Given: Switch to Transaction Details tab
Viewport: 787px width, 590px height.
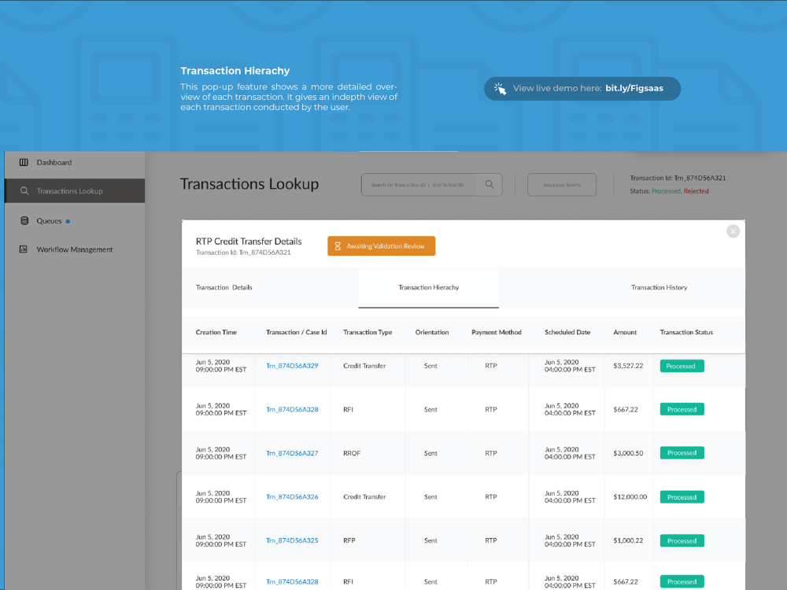Looking at the screenshot, I should [224, 287].
